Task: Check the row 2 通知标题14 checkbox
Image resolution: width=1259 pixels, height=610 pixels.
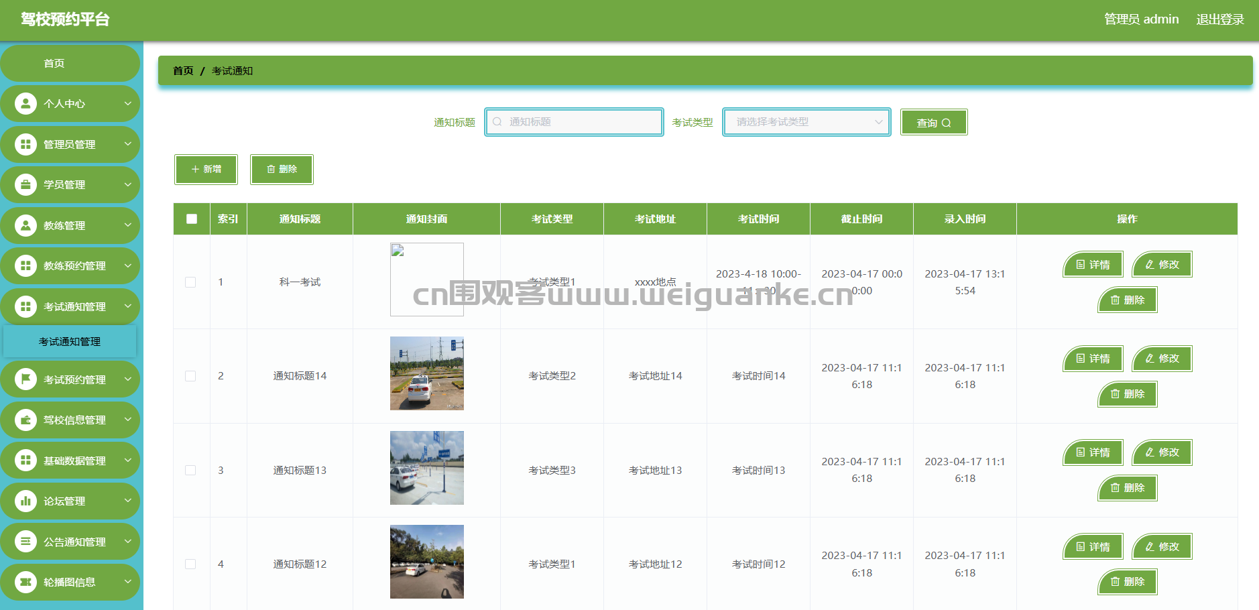Action: 190,376
